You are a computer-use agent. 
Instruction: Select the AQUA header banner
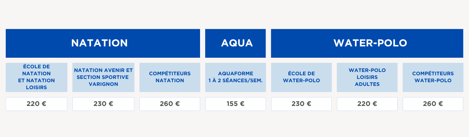[x=235, y=43]
